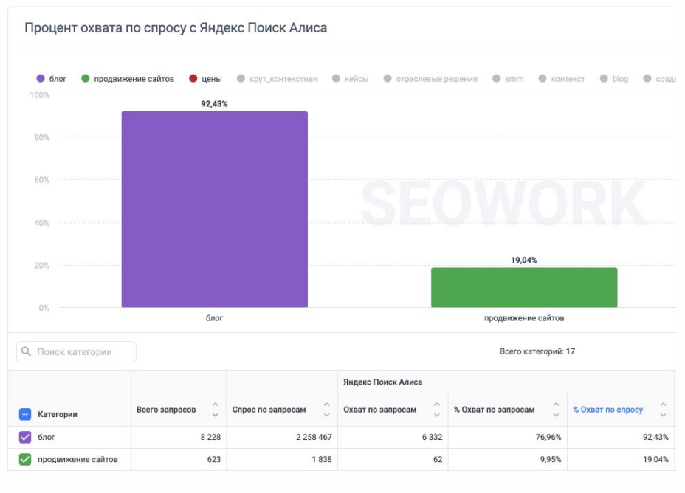Click the purple блог bar
Image resolution: width=685 pixels, height=493 pixels.
tap(214, 210)
